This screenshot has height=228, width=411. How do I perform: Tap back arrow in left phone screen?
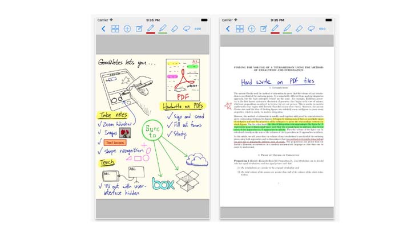[x=103, y=29]
